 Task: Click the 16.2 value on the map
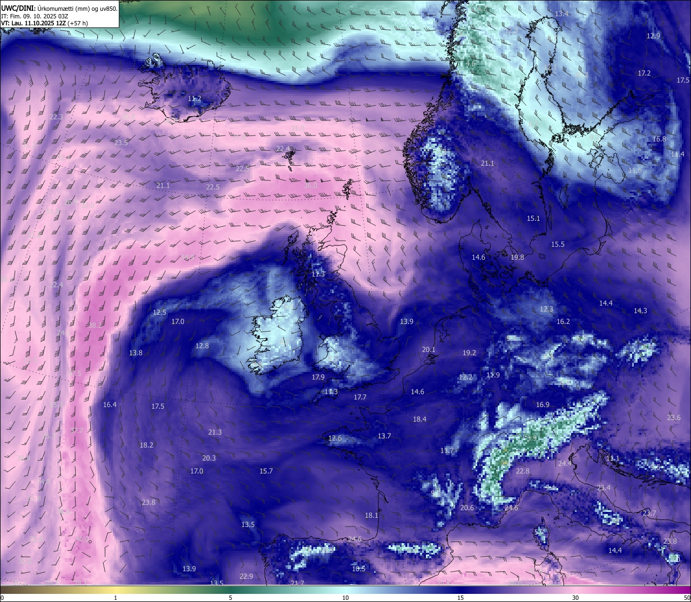click(x=563, y=321)
